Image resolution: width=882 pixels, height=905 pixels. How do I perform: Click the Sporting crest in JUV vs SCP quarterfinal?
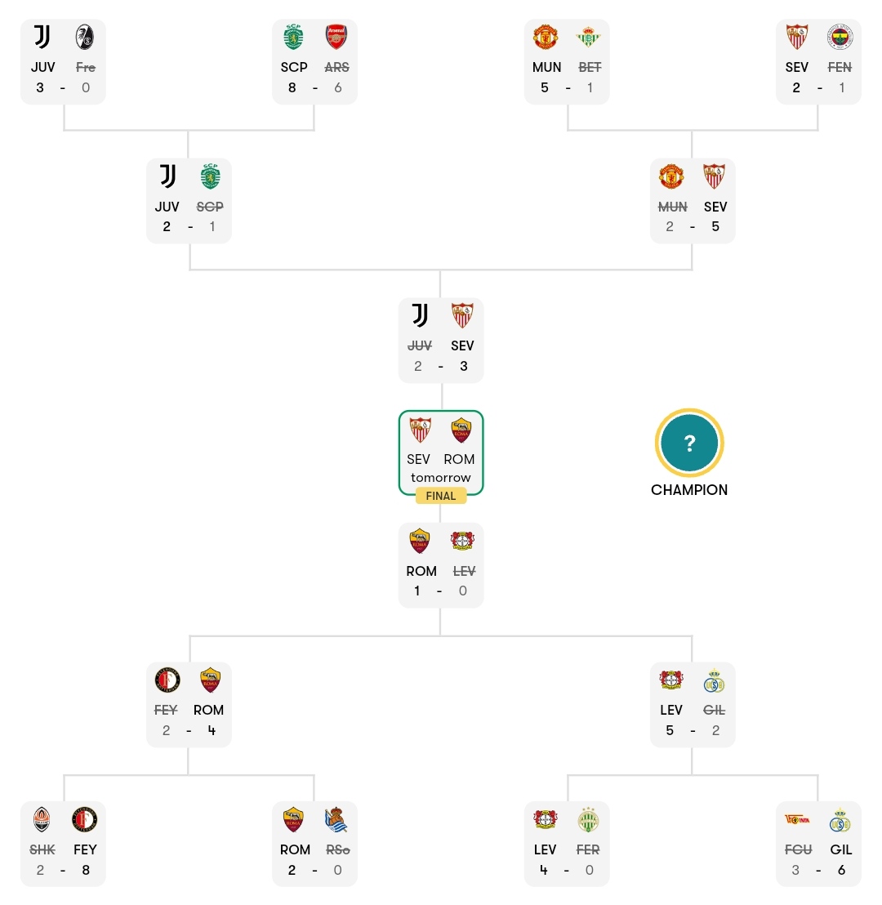(x=210, y=176)
